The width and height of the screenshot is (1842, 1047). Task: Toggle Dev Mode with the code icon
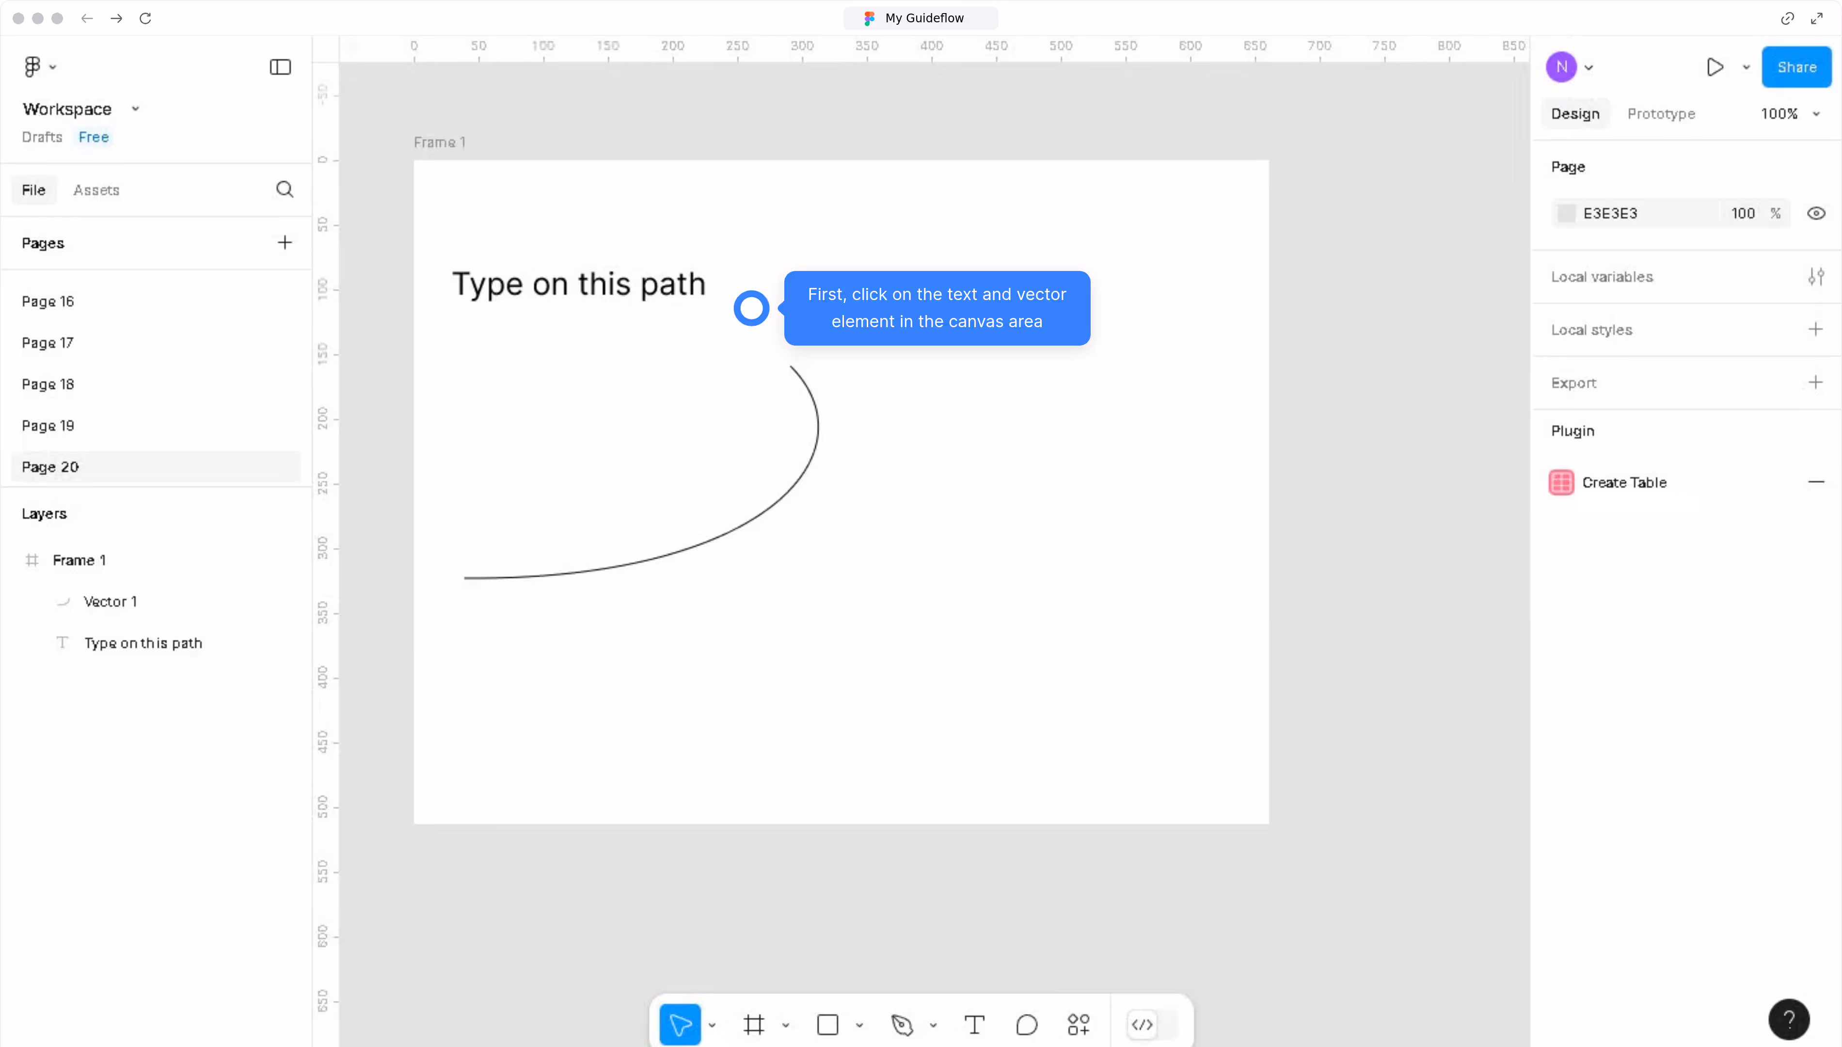tap(1143, 1024)
